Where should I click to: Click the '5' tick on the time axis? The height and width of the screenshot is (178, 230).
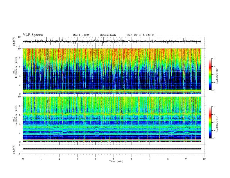pyautogui.click(x=114, y=159)
